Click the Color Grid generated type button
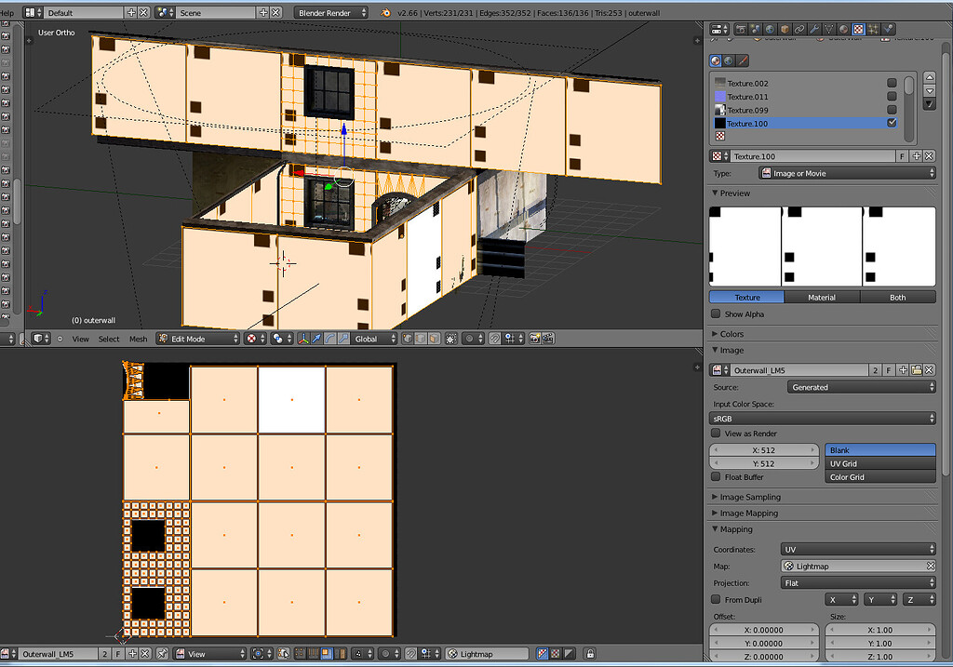Screen dimensions: 953x667 tap(879, 476)
